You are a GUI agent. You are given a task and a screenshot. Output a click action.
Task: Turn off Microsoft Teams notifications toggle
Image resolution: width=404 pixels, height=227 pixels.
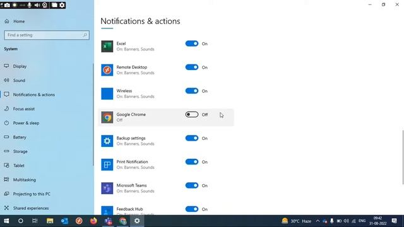coord(192,185)
